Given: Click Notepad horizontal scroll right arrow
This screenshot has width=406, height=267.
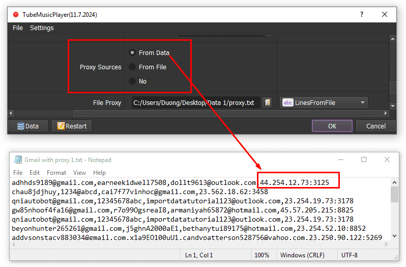Looking at the screenshot, I should point(386,244).
